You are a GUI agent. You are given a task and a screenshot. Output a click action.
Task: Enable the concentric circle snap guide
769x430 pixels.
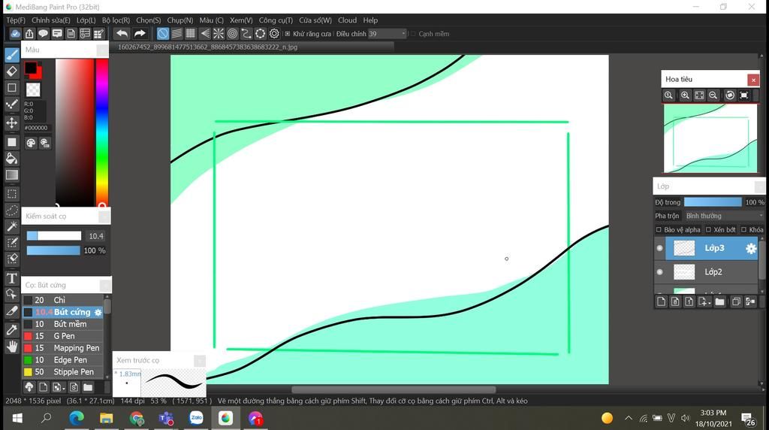point(233,33)
